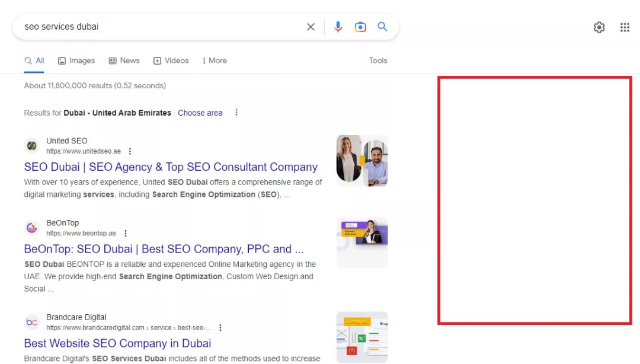The width and height of the screenshot is (640, 364).
Task: Click the BeOnTop site name
Action: click(x=62, y=223)
